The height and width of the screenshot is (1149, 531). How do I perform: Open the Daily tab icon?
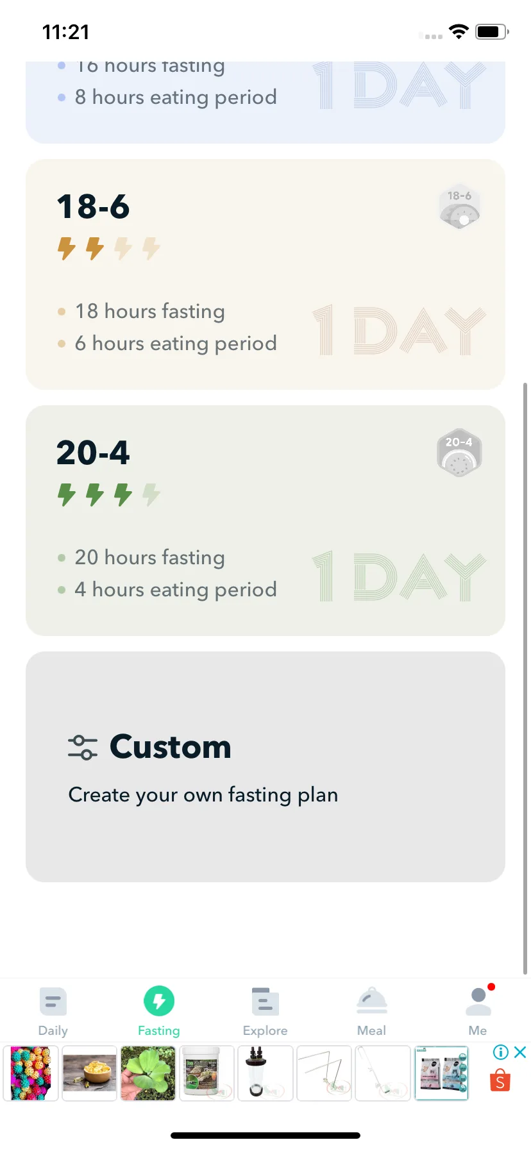53,1001
